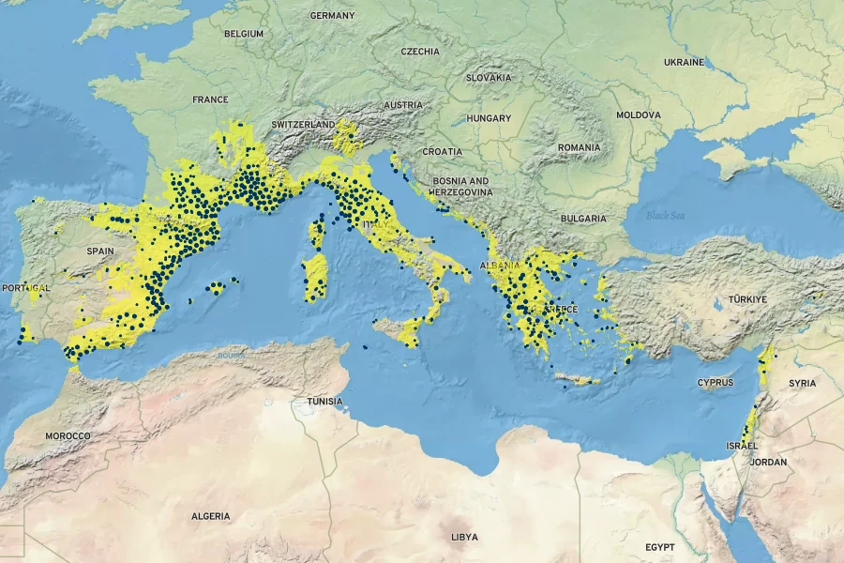
Task: Click the TUNISIA country label
Action: coord(324,402)
